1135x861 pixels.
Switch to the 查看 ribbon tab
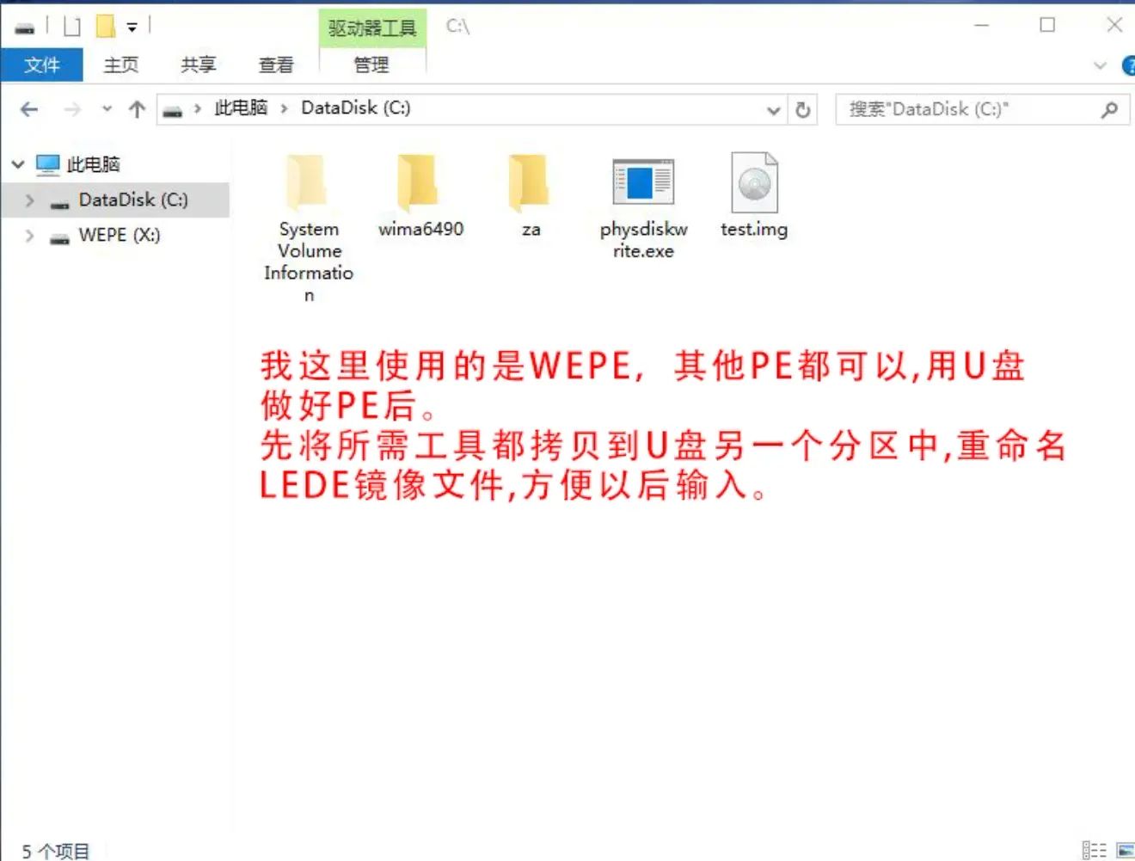275,65
